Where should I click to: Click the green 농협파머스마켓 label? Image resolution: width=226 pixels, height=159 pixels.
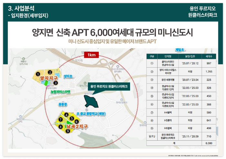pos(61,92)
